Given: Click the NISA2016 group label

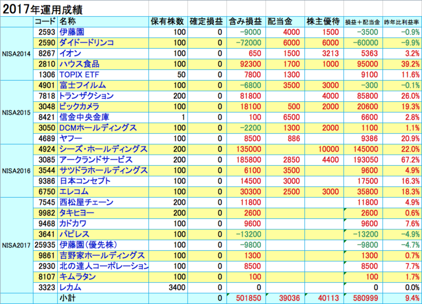Looking at the screenshot, I should [x=16, y=171].
